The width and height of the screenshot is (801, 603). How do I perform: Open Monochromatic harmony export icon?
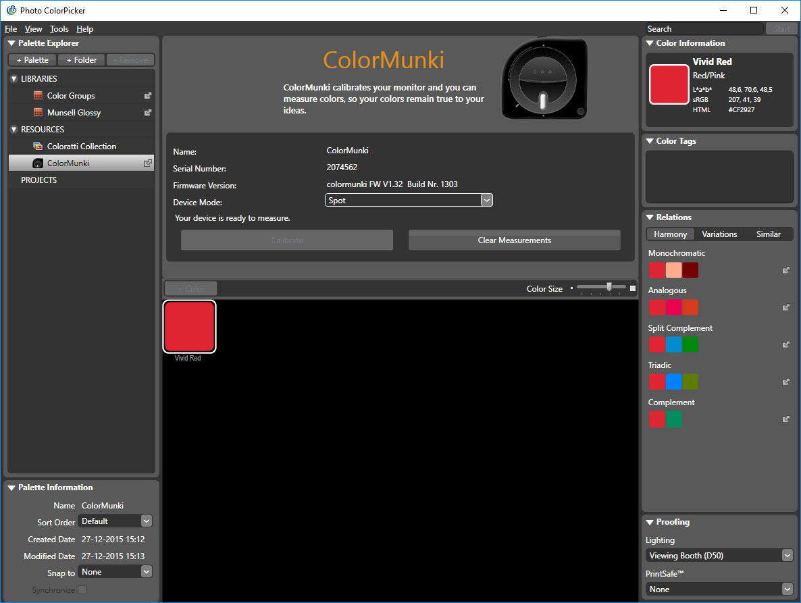click(x=786, y=270)
